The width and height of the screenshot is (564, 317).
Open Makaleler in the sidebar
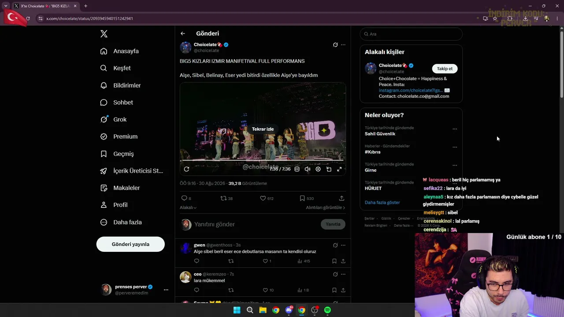pos(120,188)
